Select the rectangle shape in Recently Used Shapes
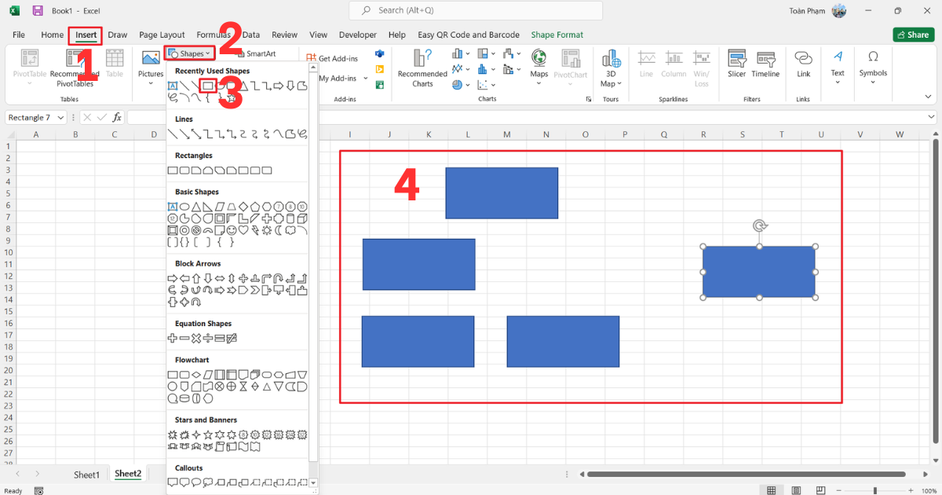The height and width of the screenshot is (495, 942). click(x=208, y=85)
